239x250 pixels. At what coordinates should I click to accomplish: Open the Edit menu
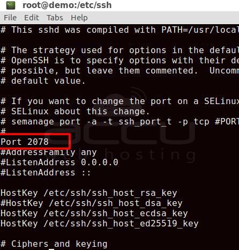[32, 18]
